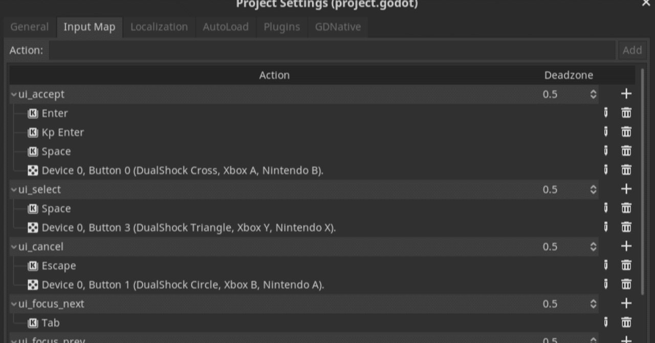This screenshot has height=343, width=655.
Task: Open the AutoLoad tab
Action: coord(225,27)
